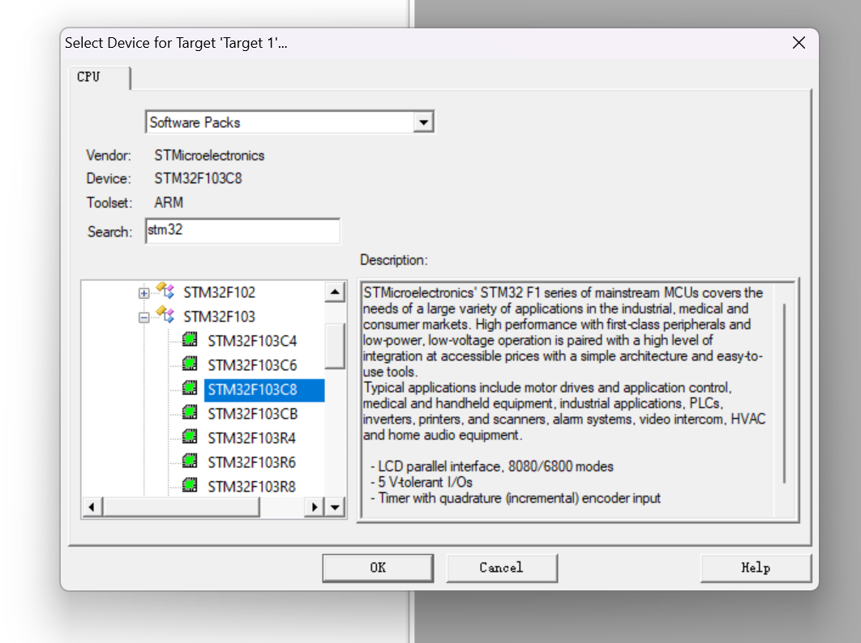Image resolution: width=861 pixels, height=643 pixels.
Task: Click device tree scroll up arrow
Action: (x=335, y=292)
